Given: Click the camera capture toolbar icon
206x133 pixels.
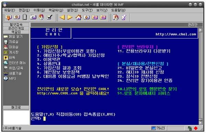Looking at the screenshot, I should pyautogui.click(x=33, y=17).
